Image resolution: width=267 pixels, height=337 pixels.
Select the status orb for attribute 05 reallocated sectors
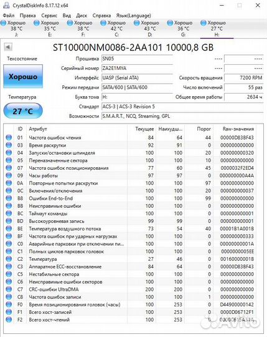point(9,160)
